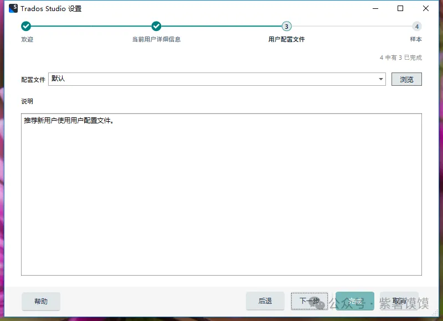The image size is (443, 321).
Task: Expand the 配置文件 dropdown arrow
Action: click(x=381, y=79)
